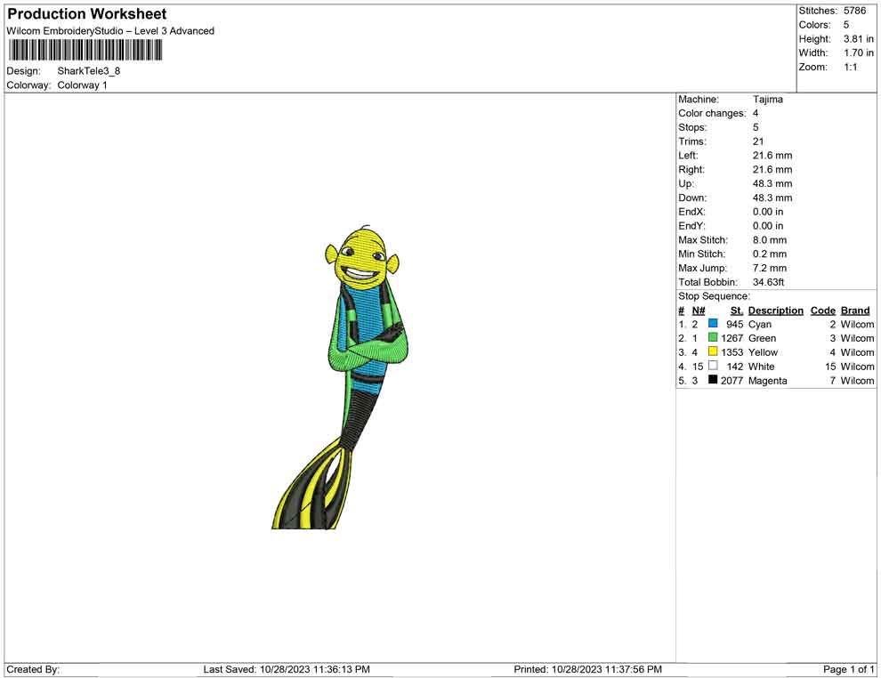Click the Green color swatch in stop sequence
The height and width of the screenshot is (678, 881).
713,337
